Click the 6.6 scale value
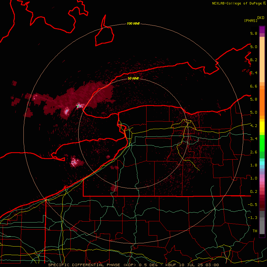267x267 pixels. click(254, 86)
